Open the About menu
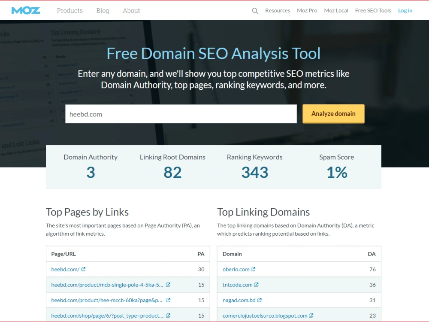This screenshot has height=322, width=429. point(131,10)
